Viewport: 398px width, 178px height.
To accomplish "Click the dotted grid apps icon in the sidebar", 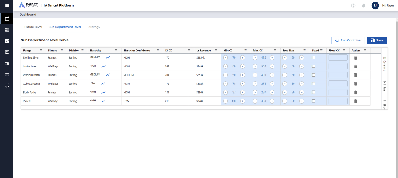I will [7, 85].
